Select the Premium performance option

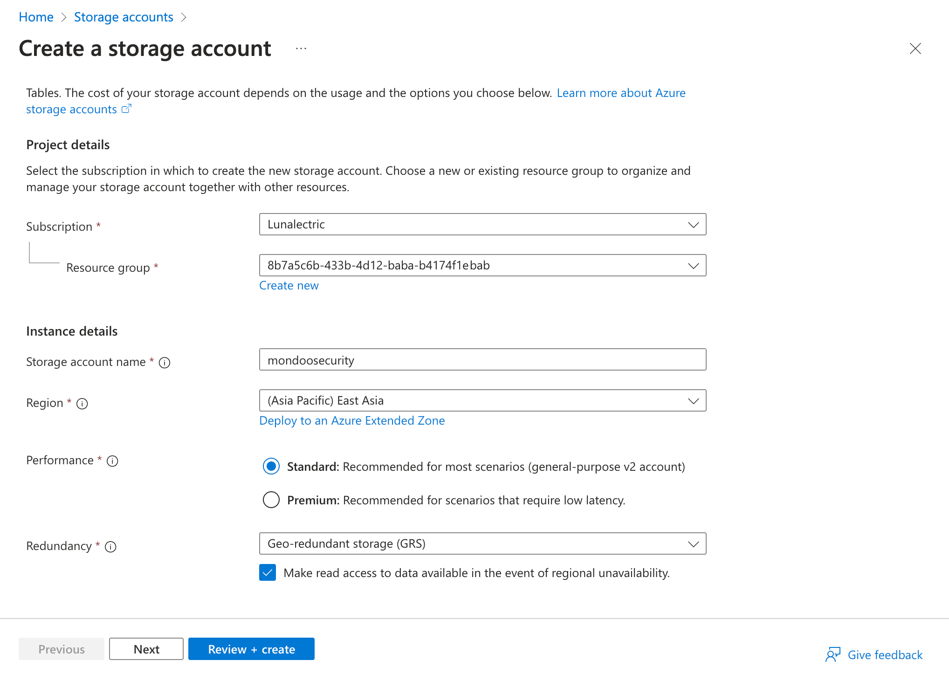[271, 500]
